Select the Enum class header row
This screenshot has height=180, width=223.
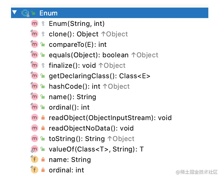109,13
